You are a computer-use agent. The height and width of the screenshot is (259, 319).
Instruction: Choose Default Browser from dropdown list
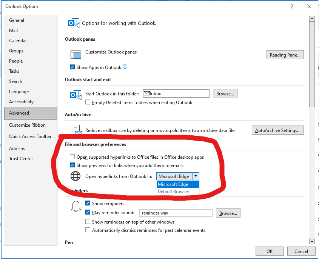177,192
